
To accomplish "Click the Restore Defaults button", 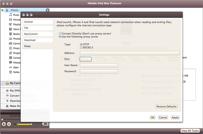I will tap(166, 106).
